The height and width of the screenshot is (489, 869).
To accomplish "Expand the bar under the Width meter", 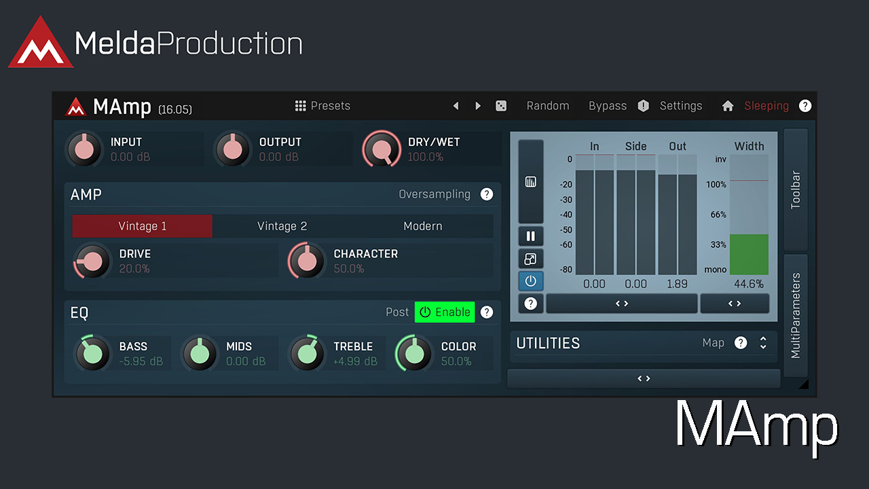I will (735, 304).
